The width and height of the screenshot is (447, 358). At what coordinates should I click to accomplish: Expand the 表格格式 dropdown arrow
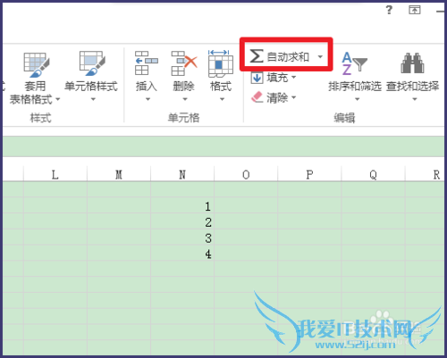coord(58,99)
